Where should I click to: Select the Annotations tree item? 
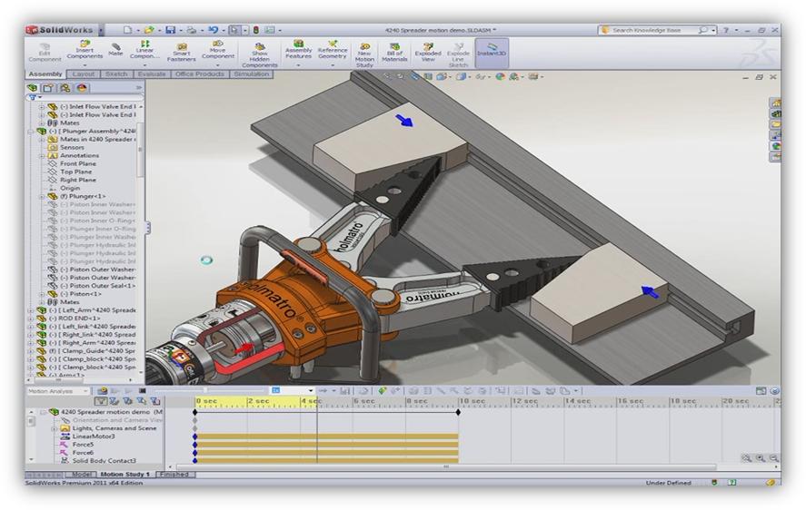point(80,155)
